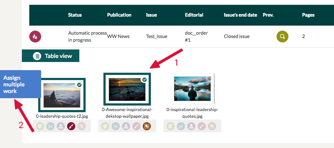Viewport: 334px width, 148px height.
Task: Check the selection mark on 0-inspirational-leadership-quotes image
Action: 210,78
